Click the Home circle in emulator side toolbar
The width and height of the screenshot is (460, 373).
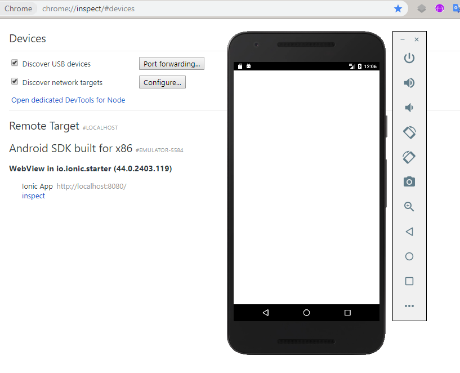coord(409,256)
